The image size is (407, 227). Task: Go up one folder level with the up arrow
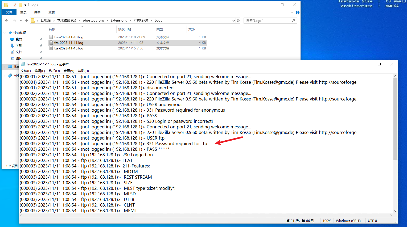[26, 20]
